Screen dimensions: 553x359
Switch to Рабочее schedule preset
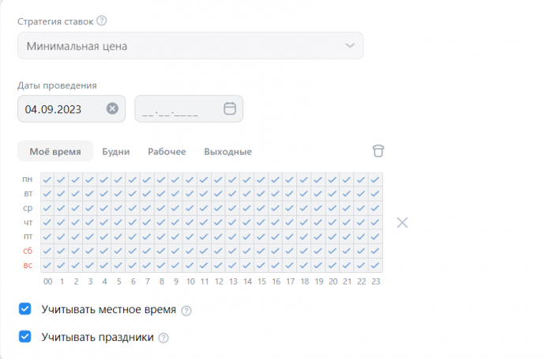tap(167, 151)
